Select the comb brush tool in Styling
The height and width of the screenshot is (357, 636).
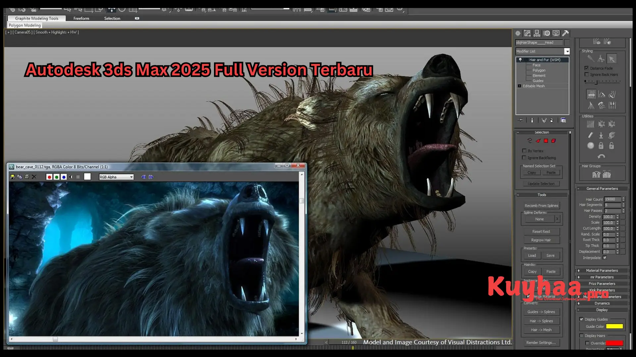[x=591, y=58]
